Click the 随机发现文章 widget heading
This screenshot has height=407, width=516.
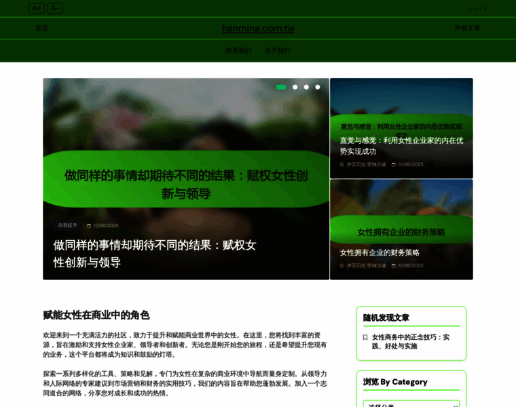point(386,318)
